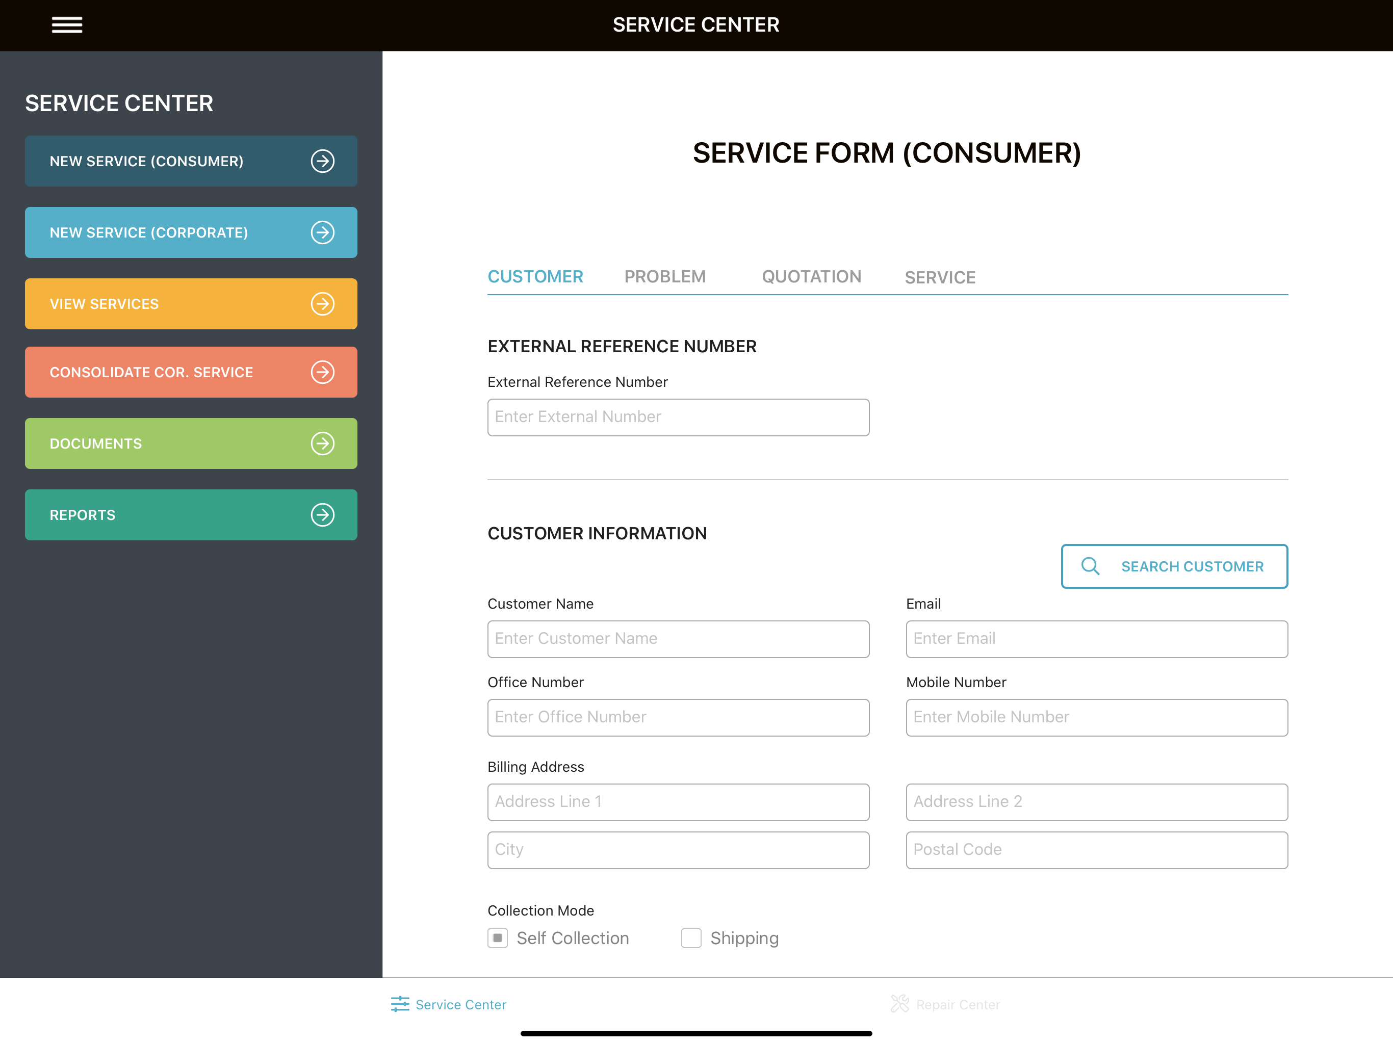Click the SERVICE FORM (CONSUMER) heading
Image resolution: width=1393 pixels, height=1044 pixels.
tap(887, 153)
